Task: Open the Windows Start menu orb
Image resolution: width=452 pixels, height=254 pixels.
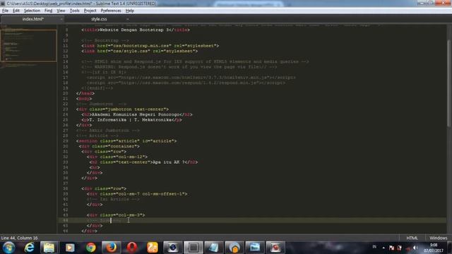Action: 8,248
